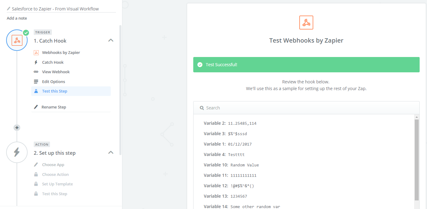Viewport: 427px width, 209px height.
Task: Click the Set Up Template locked item
Action: tap(57, 184)
